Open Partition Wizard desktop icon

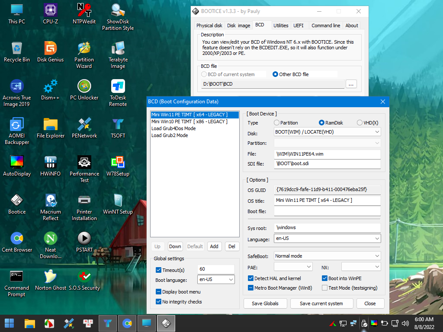[84, 55]
